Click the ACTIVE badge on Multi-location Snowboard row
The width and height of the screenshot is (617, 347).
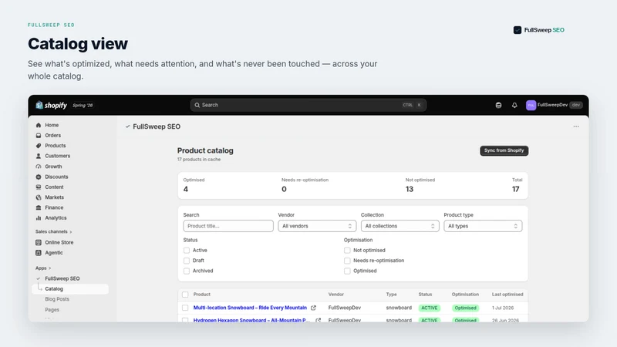tap(430, 308)
